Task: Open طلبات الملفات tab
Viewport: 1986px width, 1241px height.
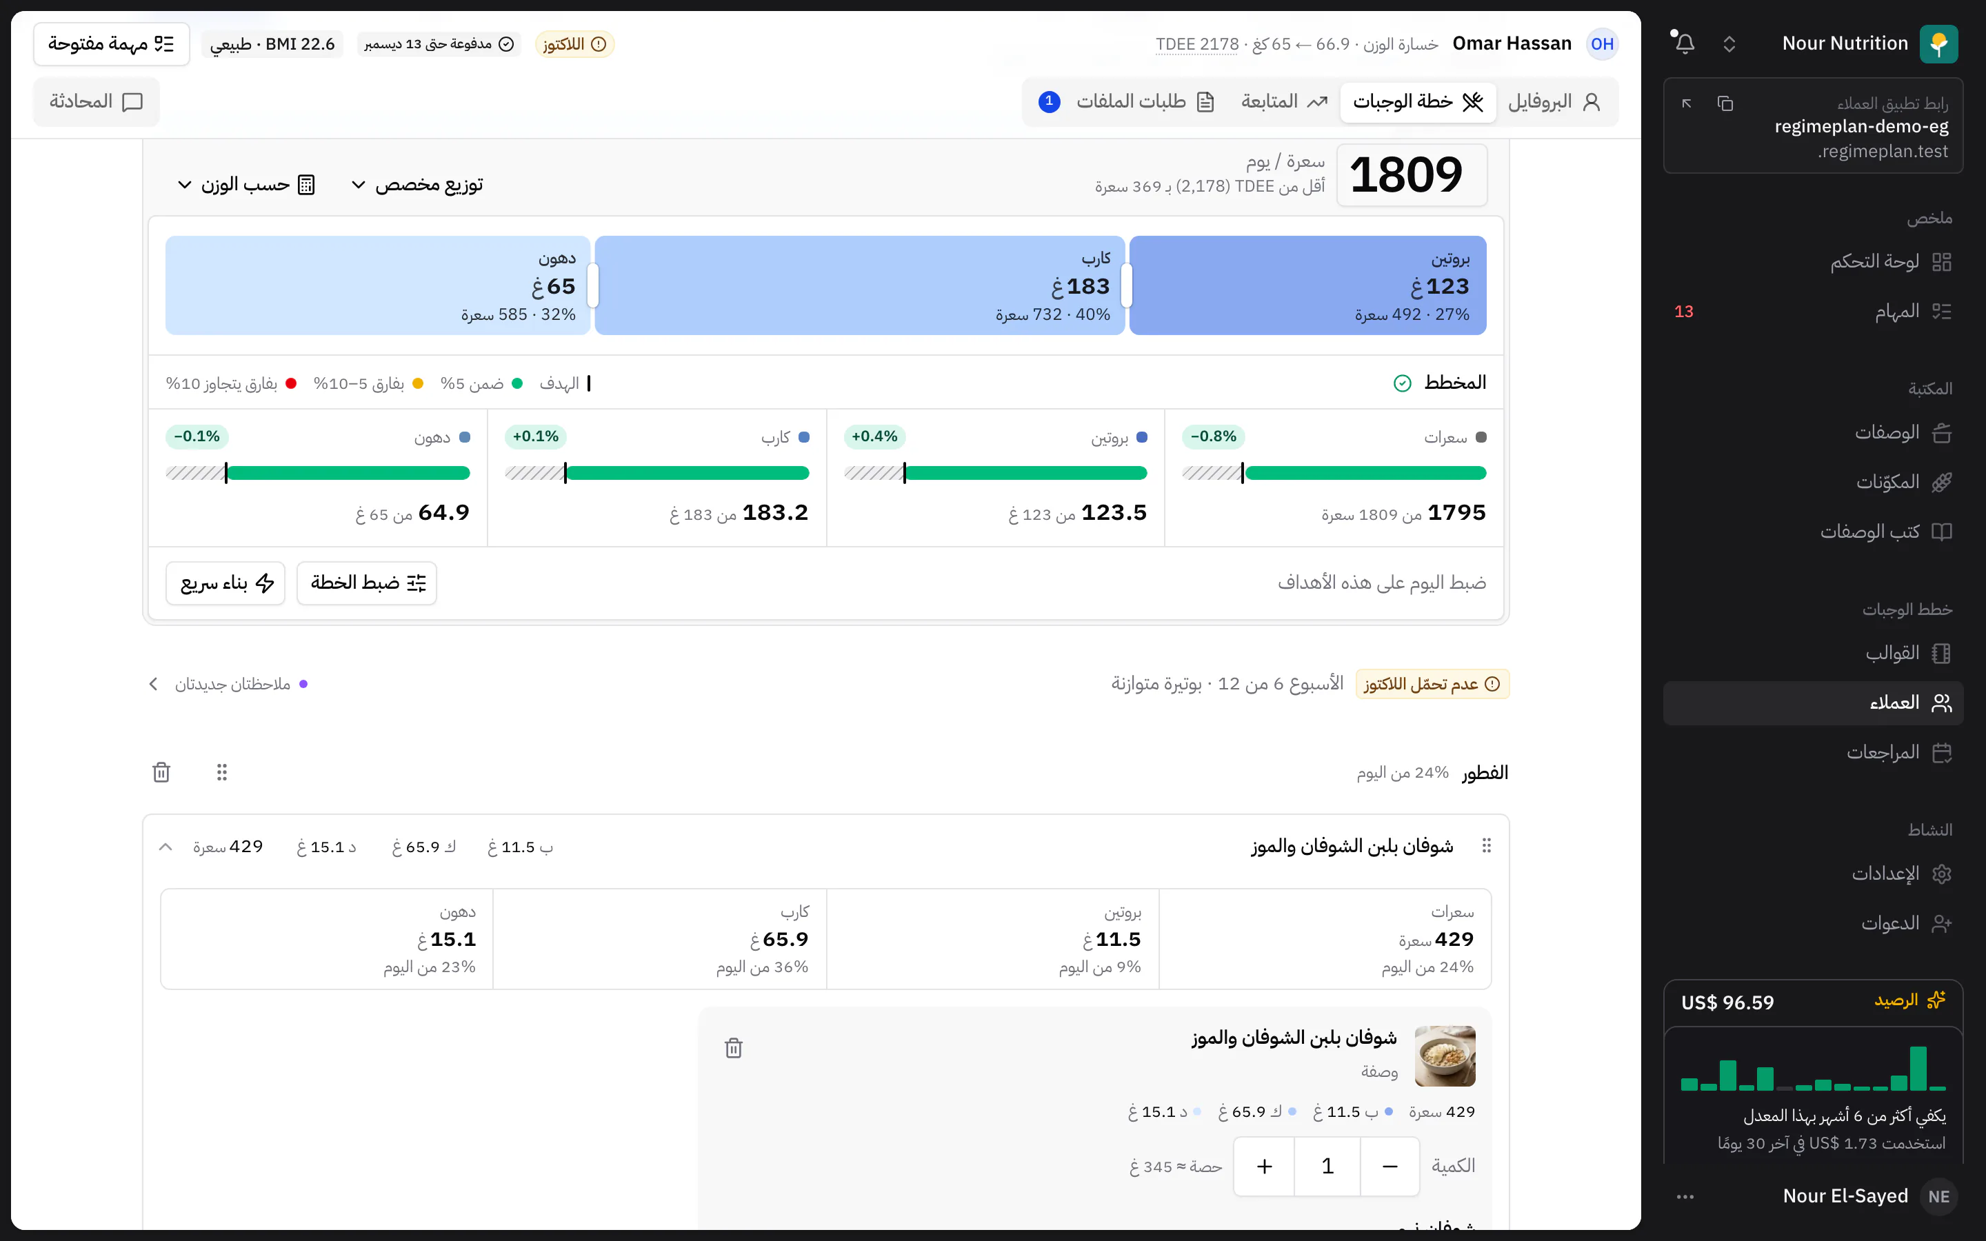Action: point(1127,102)
